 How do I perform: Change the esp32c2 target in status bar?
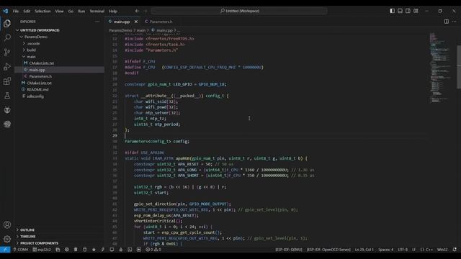pos(42,250)
